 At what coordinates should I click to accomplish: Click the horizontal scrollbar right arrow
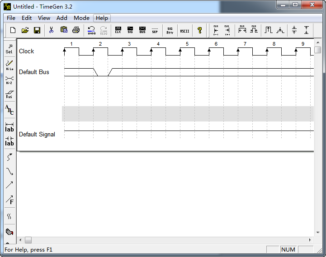coord(310,240)
